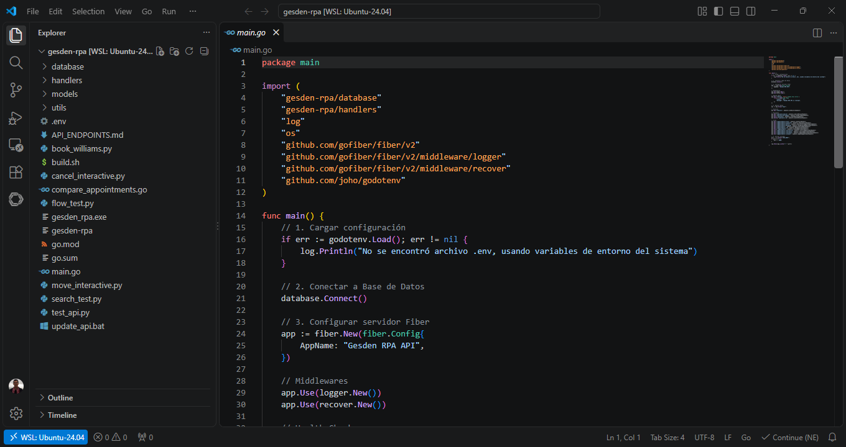Close the main.go tab
The height and width of the screenshot is (447, 846).
click(x=276, y=33)
